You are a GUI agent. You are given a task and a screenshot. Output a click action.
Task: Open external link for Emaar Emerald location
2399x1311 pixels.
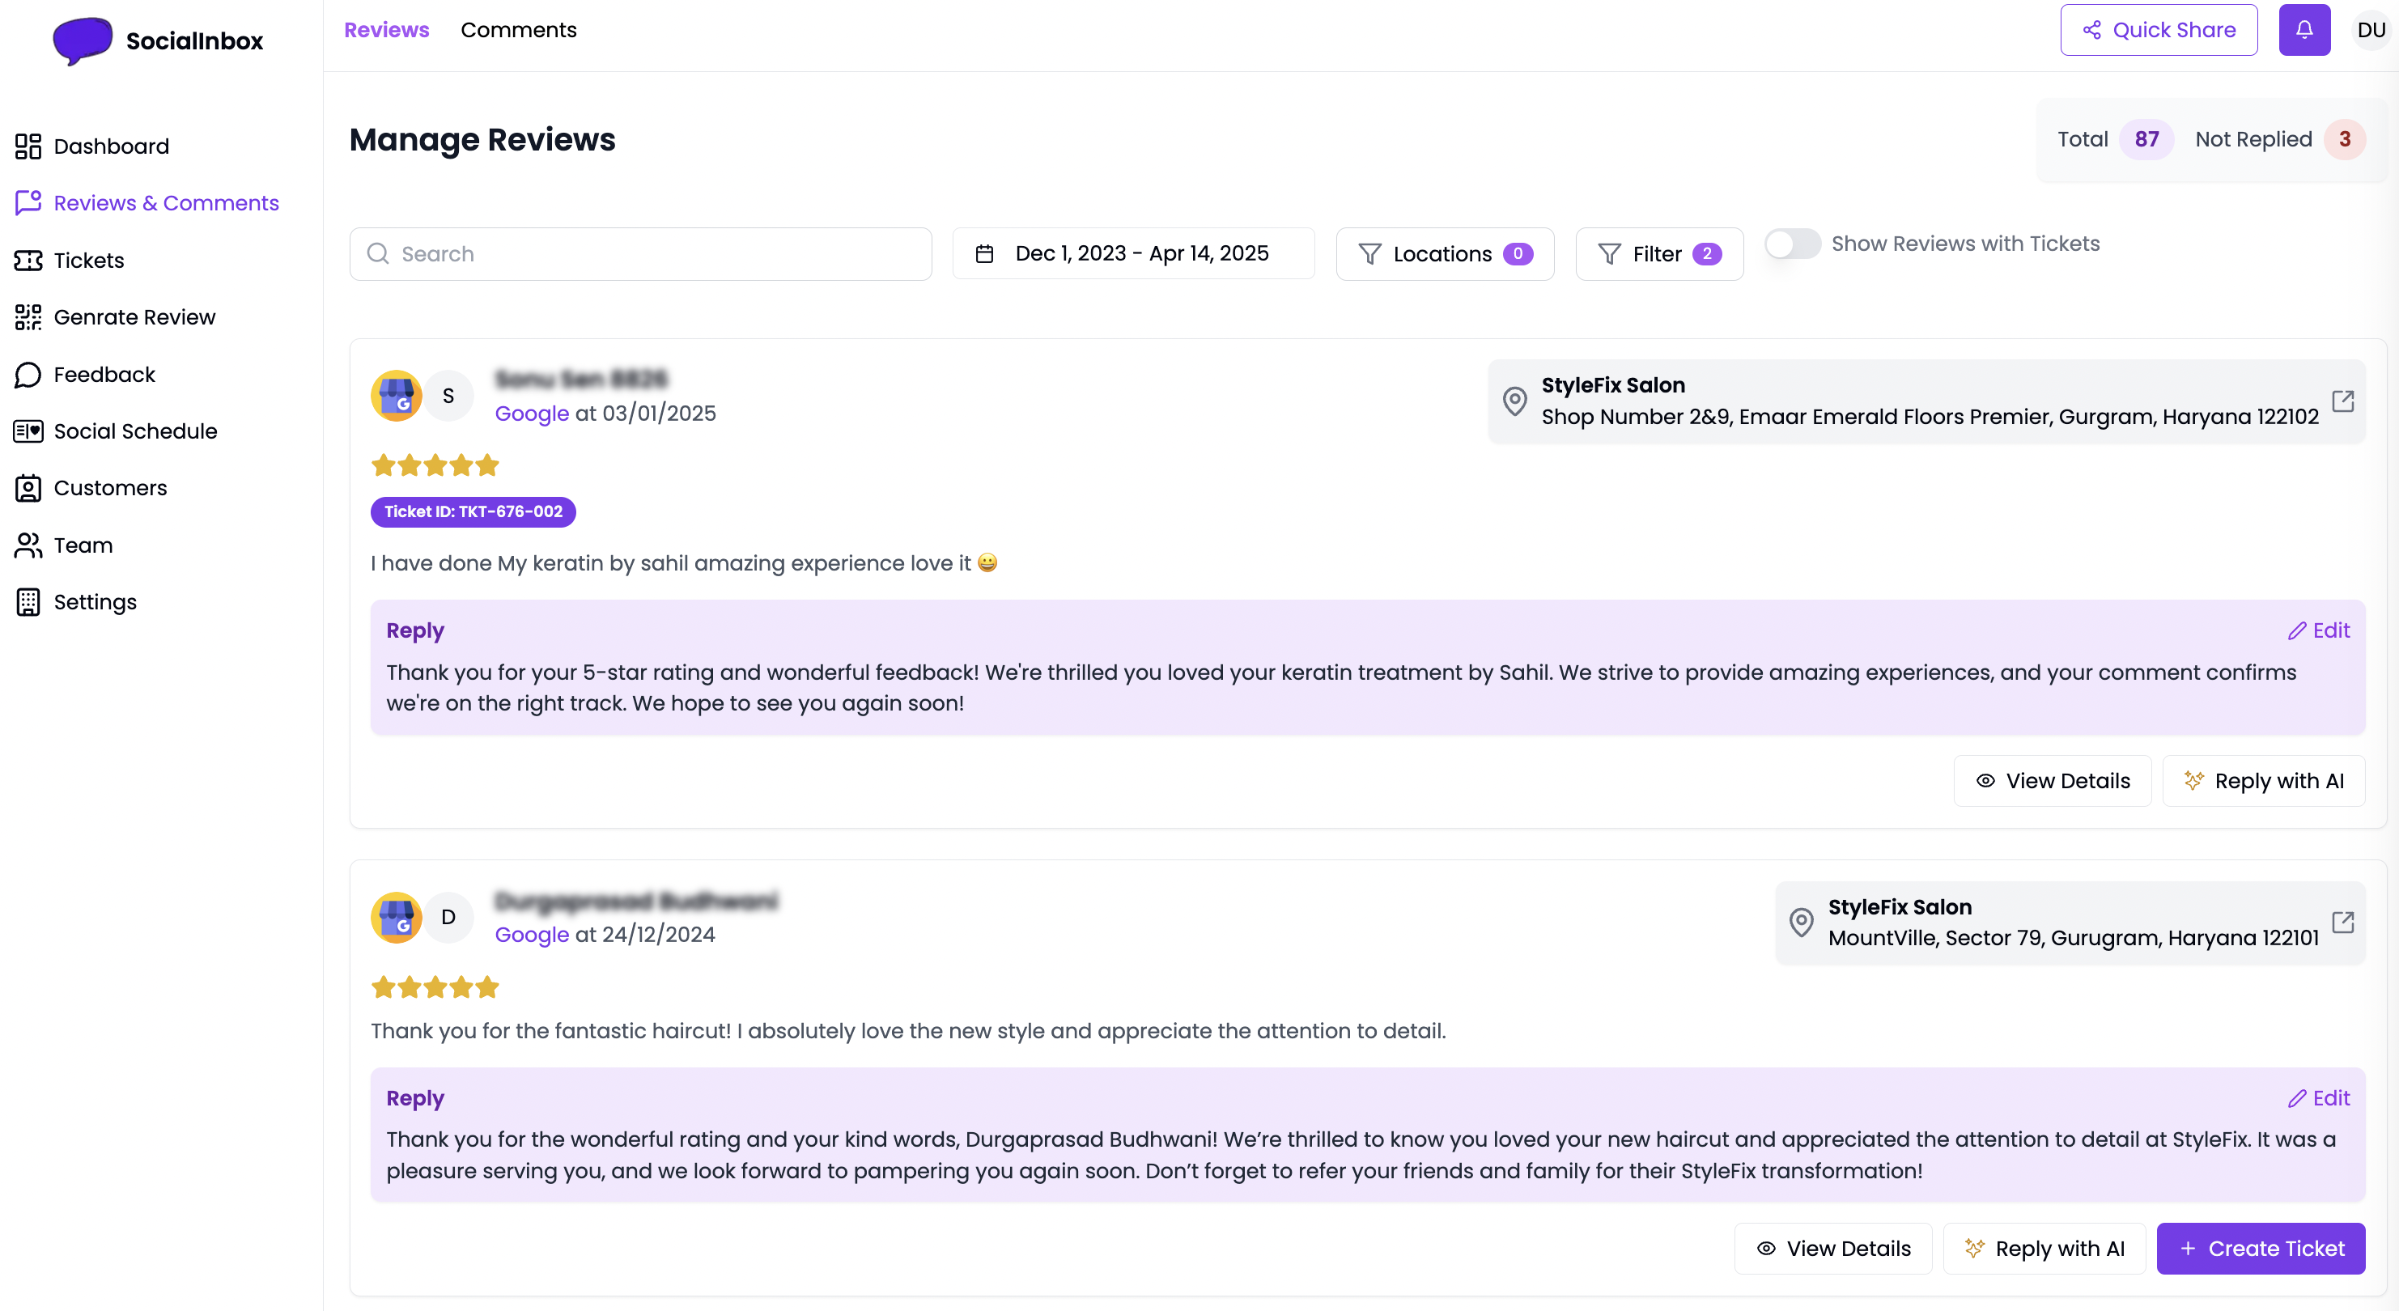(2342, 401)
